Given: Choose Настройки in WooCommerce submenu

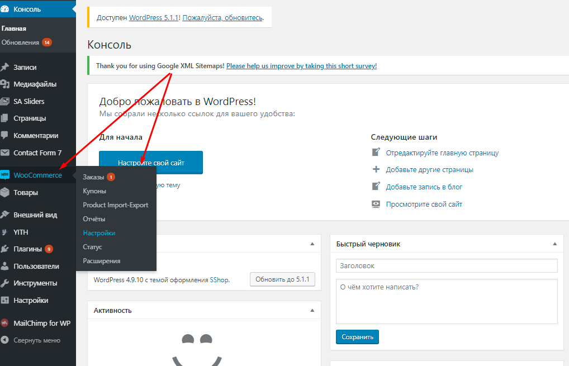Looking at the screenshot, I should click(99, 233).
